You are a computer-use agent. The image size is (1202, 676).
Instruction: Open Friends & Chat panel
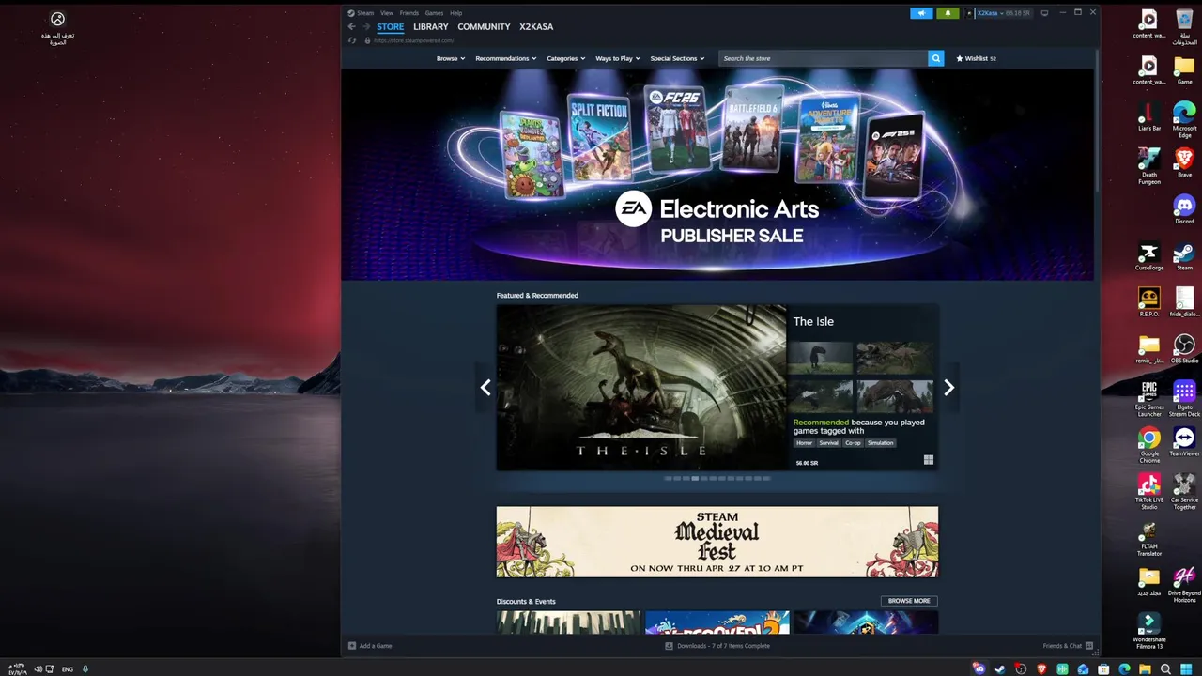1068,646
